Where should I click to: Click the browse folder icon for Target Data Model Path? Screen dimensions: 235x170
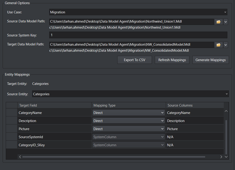click(x=219, y=45)
